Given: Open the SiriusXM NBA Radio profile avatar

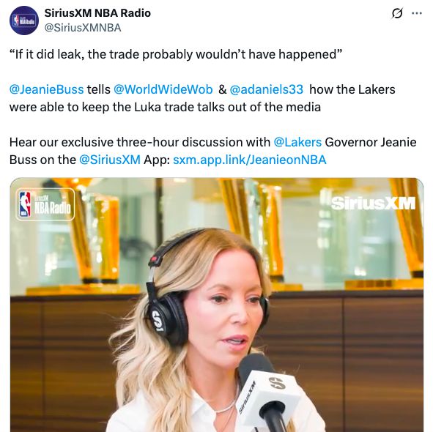Looking at the screenshot, I should pyautogui.click(x=24, y=21).
